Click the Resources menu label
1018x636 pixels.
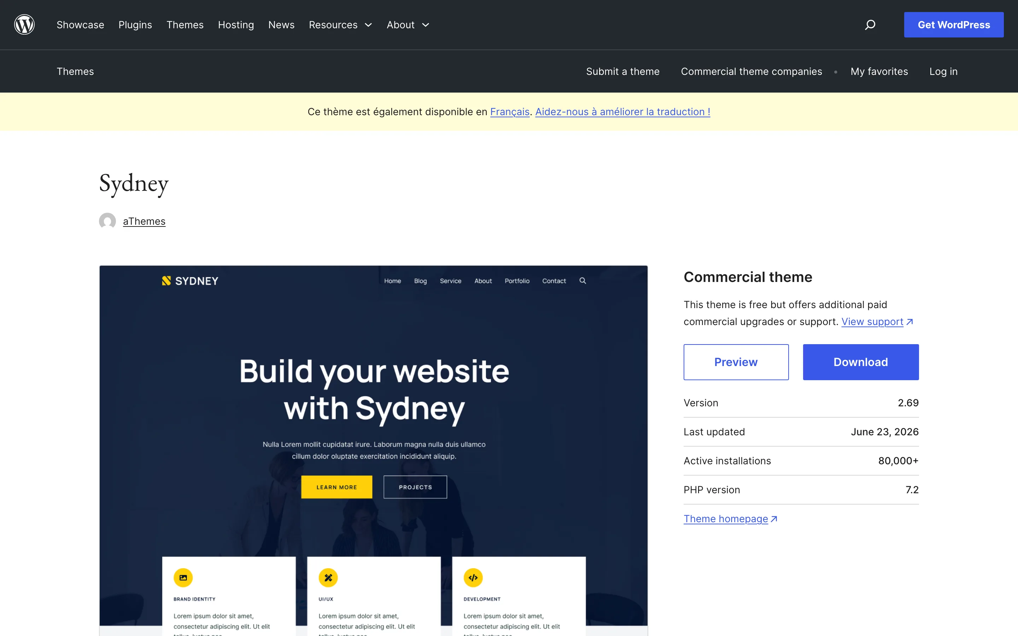pyautogui.click(x=333, y=25)
